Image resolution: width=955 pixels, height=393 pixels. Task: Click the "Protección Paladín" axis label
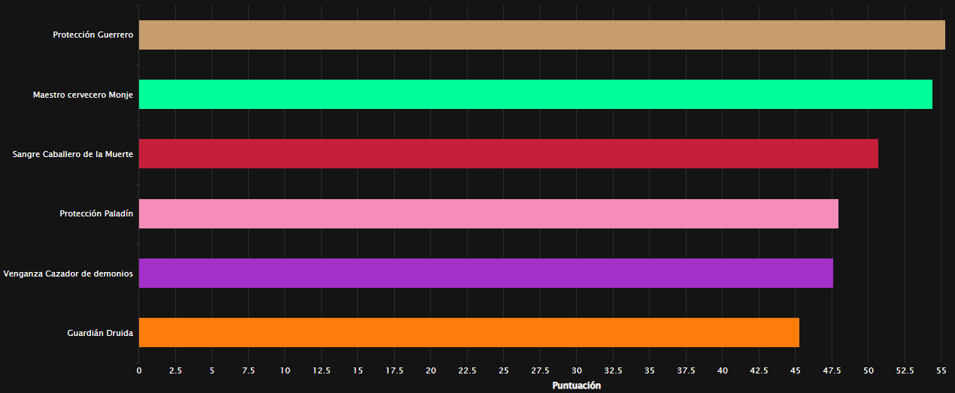[x=96, y=213]
